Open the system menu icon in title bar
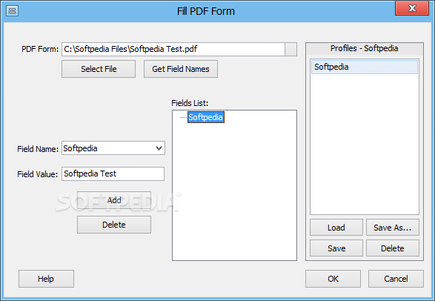 [12, 11]
